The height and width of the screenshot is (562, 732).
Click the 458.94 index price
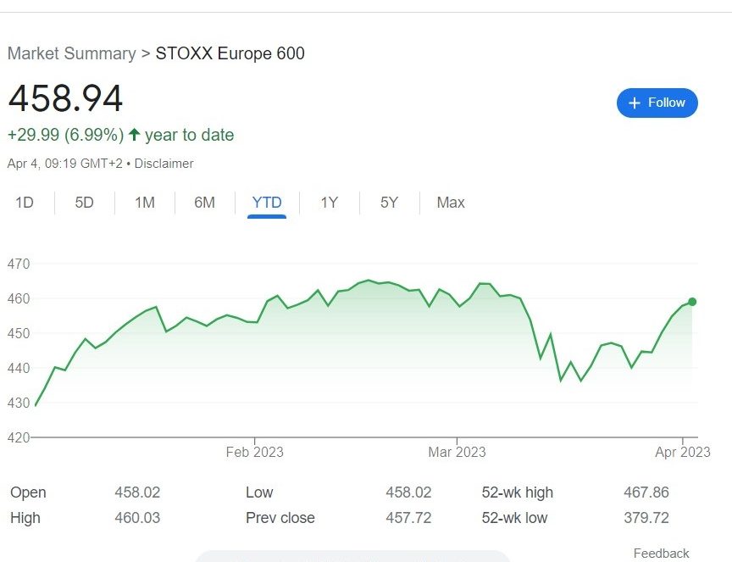65,98
